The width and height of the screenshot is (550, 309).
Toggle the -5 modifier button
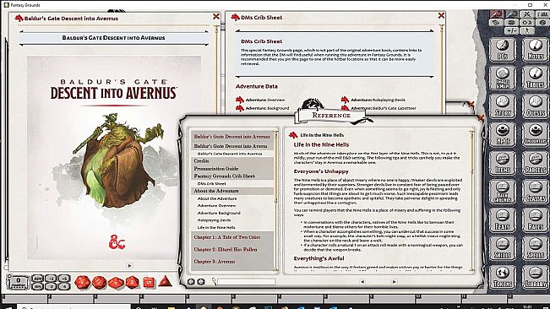[x=64, y=286]
